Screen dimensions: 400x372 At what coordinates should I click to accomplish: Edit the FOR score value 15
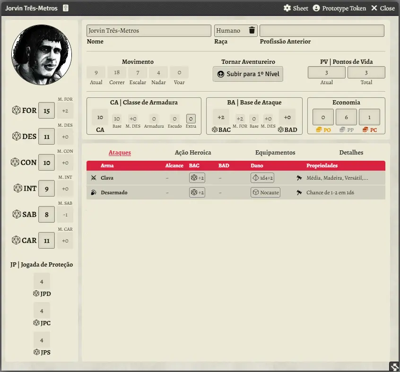pyautogui.click(x=46, y=111)
